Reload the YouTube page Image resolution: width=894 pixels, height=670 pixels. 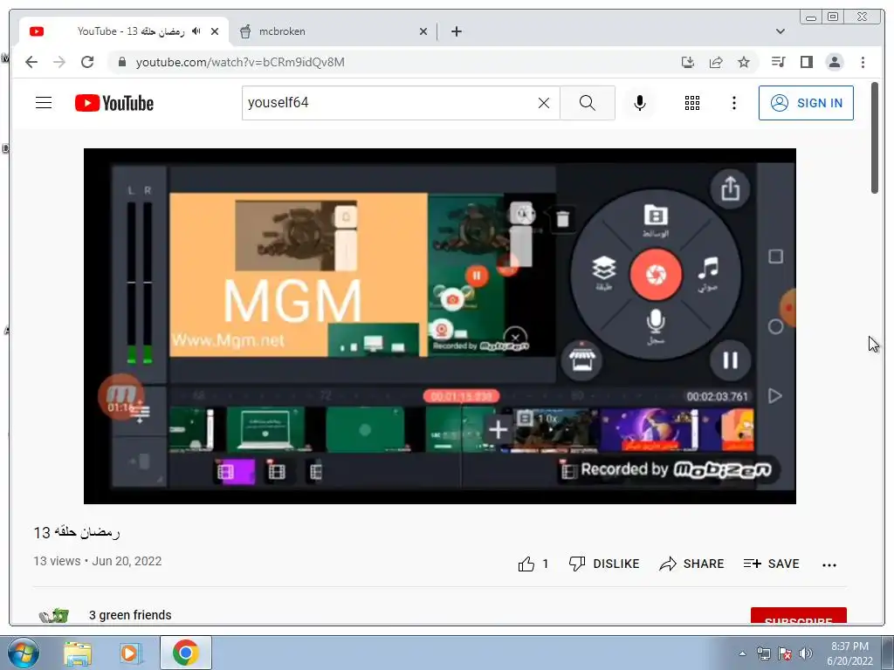pyautogui.click(x=87, y=62)
